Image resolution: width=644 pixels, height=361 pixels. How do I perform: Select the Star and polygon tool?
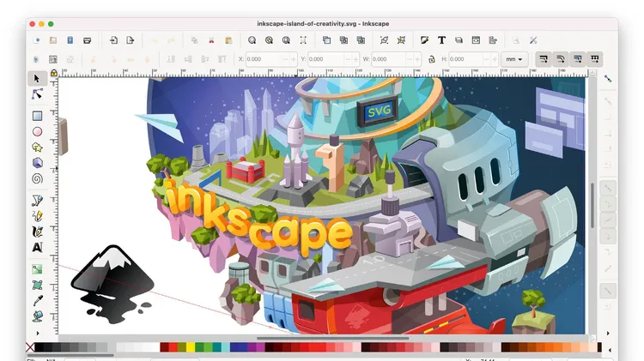click(x=37, y=147)
